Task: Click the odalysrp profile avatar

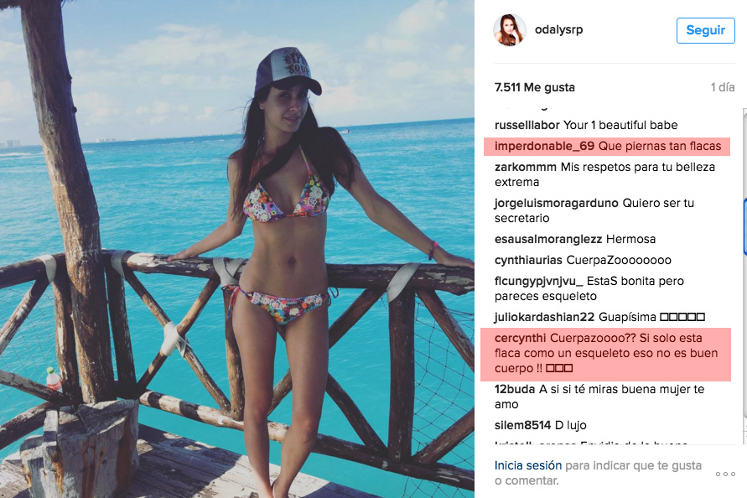Action: tap(509, 30)
